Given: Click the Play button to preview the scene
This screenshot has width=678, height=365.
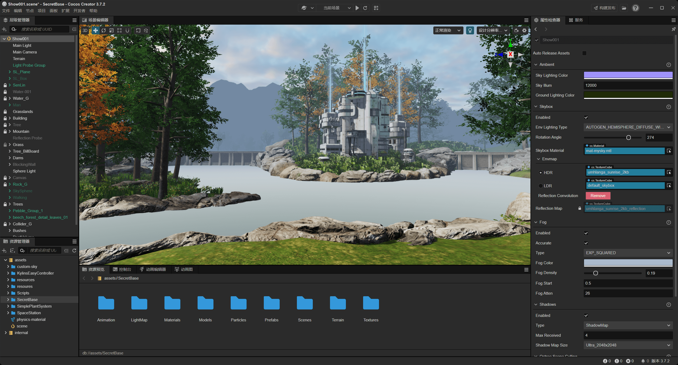Looking at the screenshot, I should point(357,8).
